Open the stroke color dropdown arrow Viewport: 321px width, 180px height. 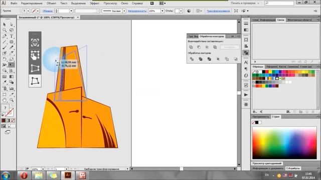click(38, 11)
